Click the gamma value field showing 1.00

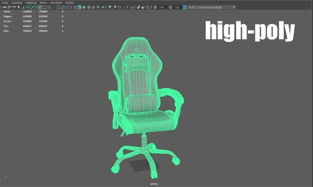click(x=177, y=7)
